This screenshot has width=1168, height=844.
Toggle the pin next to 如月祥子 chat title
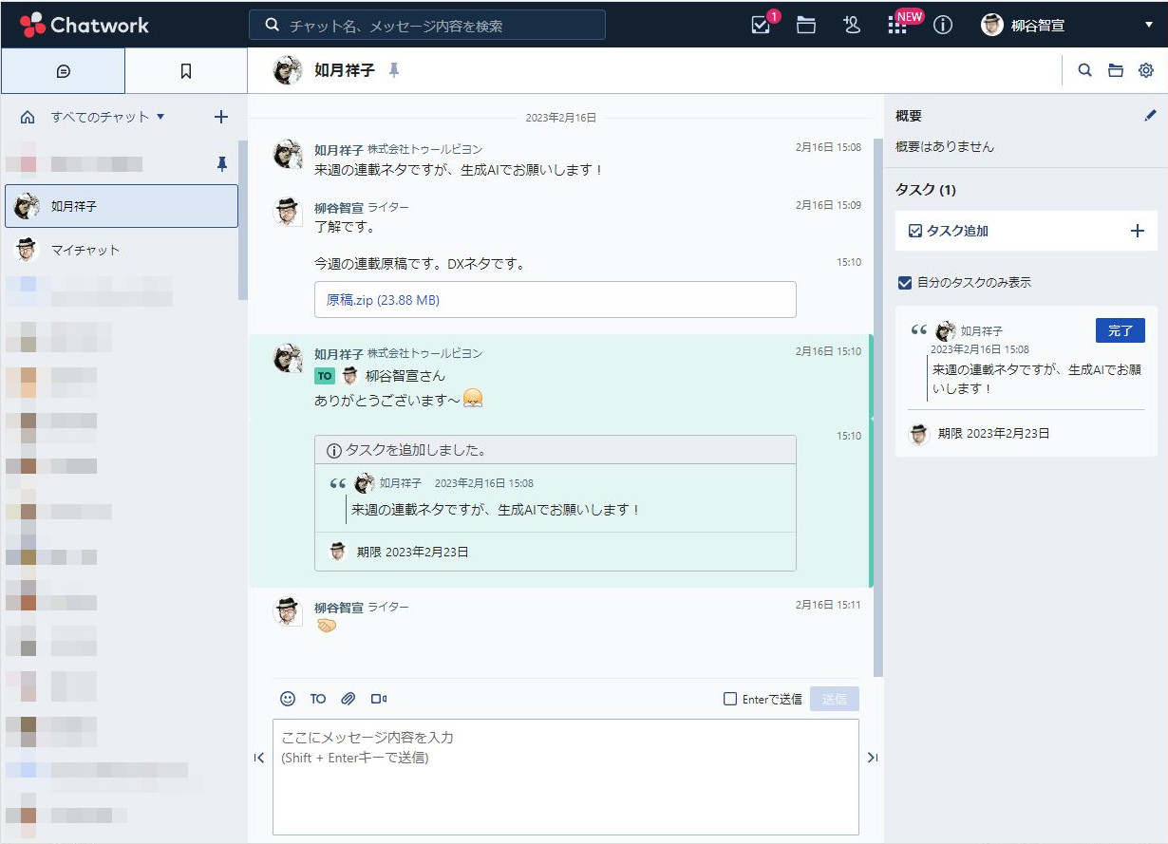[394, 70]
